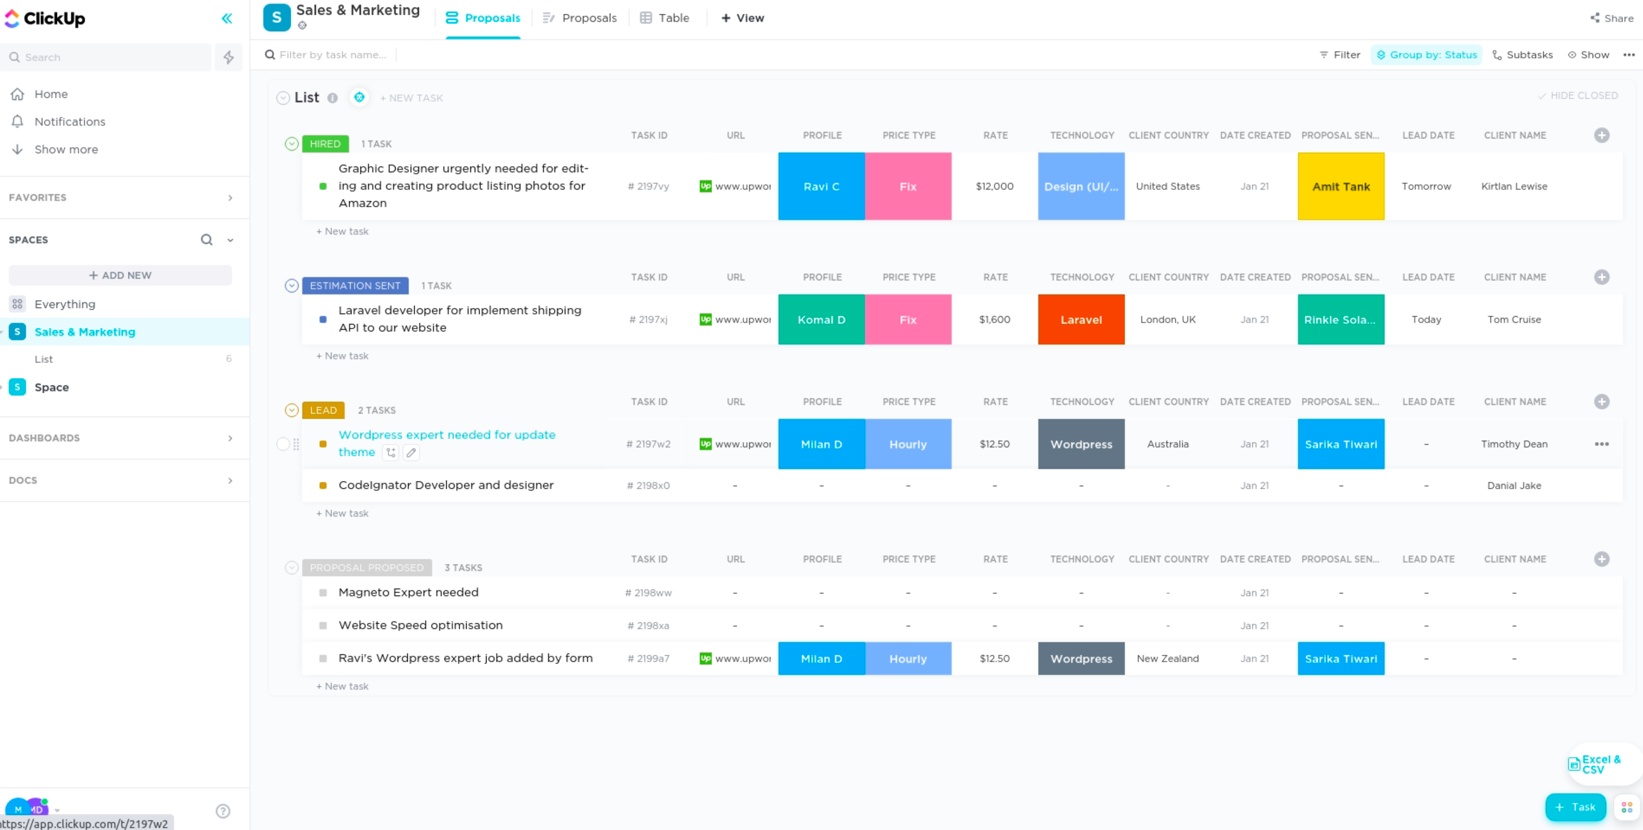Click the Search icon next to SPACES
The width and height of the screenshot is (1643, 830).
click(206, 239)
